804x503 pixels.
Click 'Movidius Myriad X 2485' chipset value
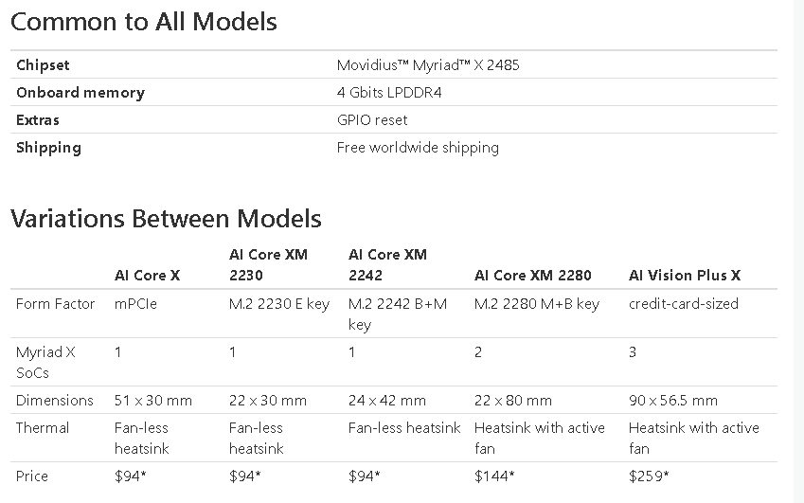click(x=428, y=65)
